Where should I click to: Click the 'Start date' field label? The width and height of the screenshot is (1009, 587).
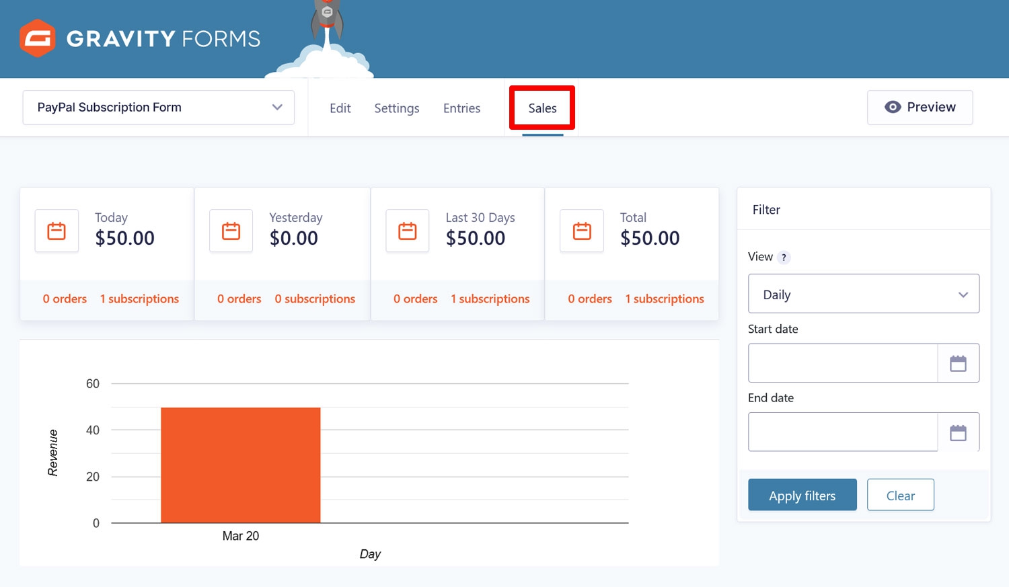point(773,329)
